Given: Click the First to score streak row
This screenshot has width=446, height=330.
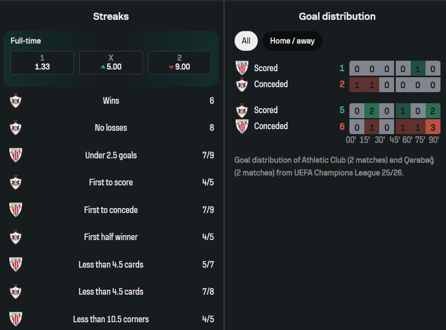Looking at the screenshot, I should [x=111, y=183].
